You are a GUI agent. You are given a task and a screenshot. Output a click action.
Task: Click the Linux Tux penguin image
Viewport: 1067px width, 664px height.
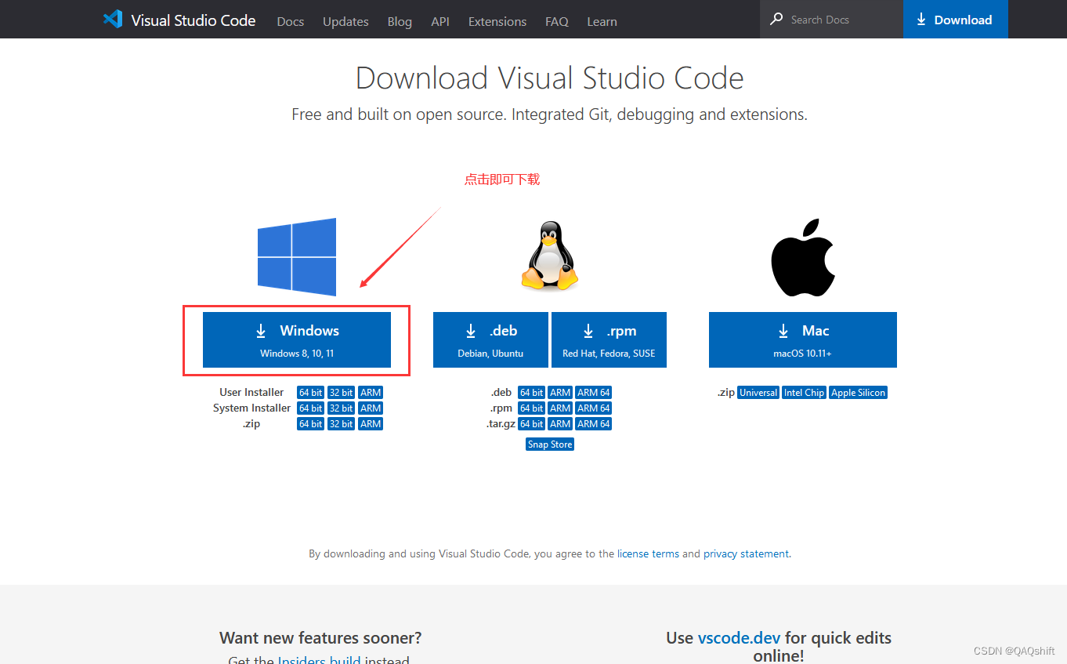pyautogui.click(x=550, y=256)
